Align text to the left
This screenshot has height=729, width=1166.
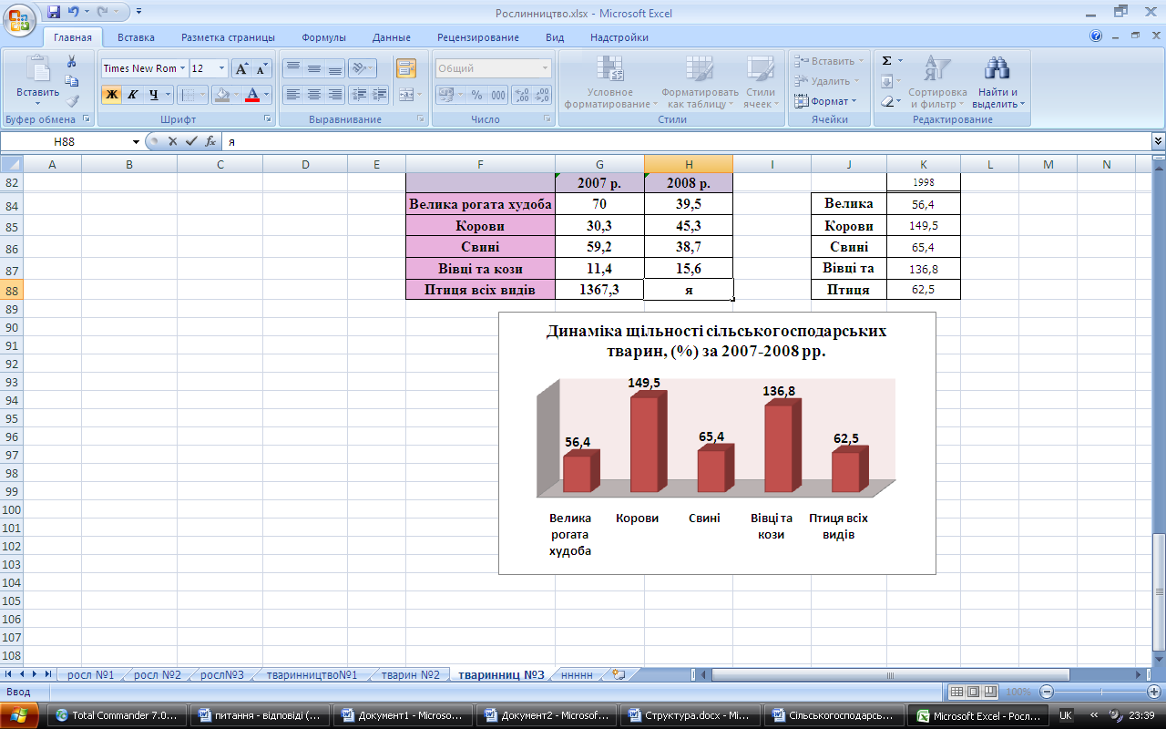tap(292, 95)
